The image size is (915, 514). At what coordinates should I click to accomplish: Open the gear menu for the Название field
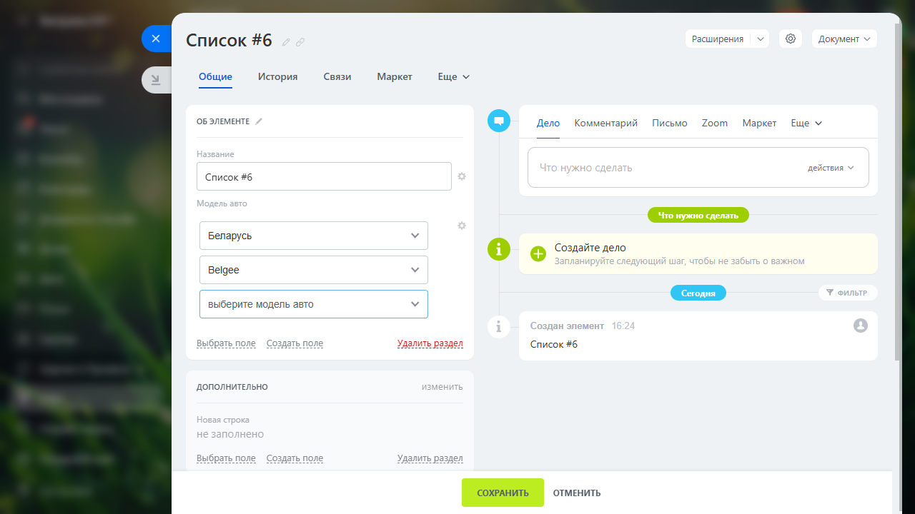tap(462, 176)
